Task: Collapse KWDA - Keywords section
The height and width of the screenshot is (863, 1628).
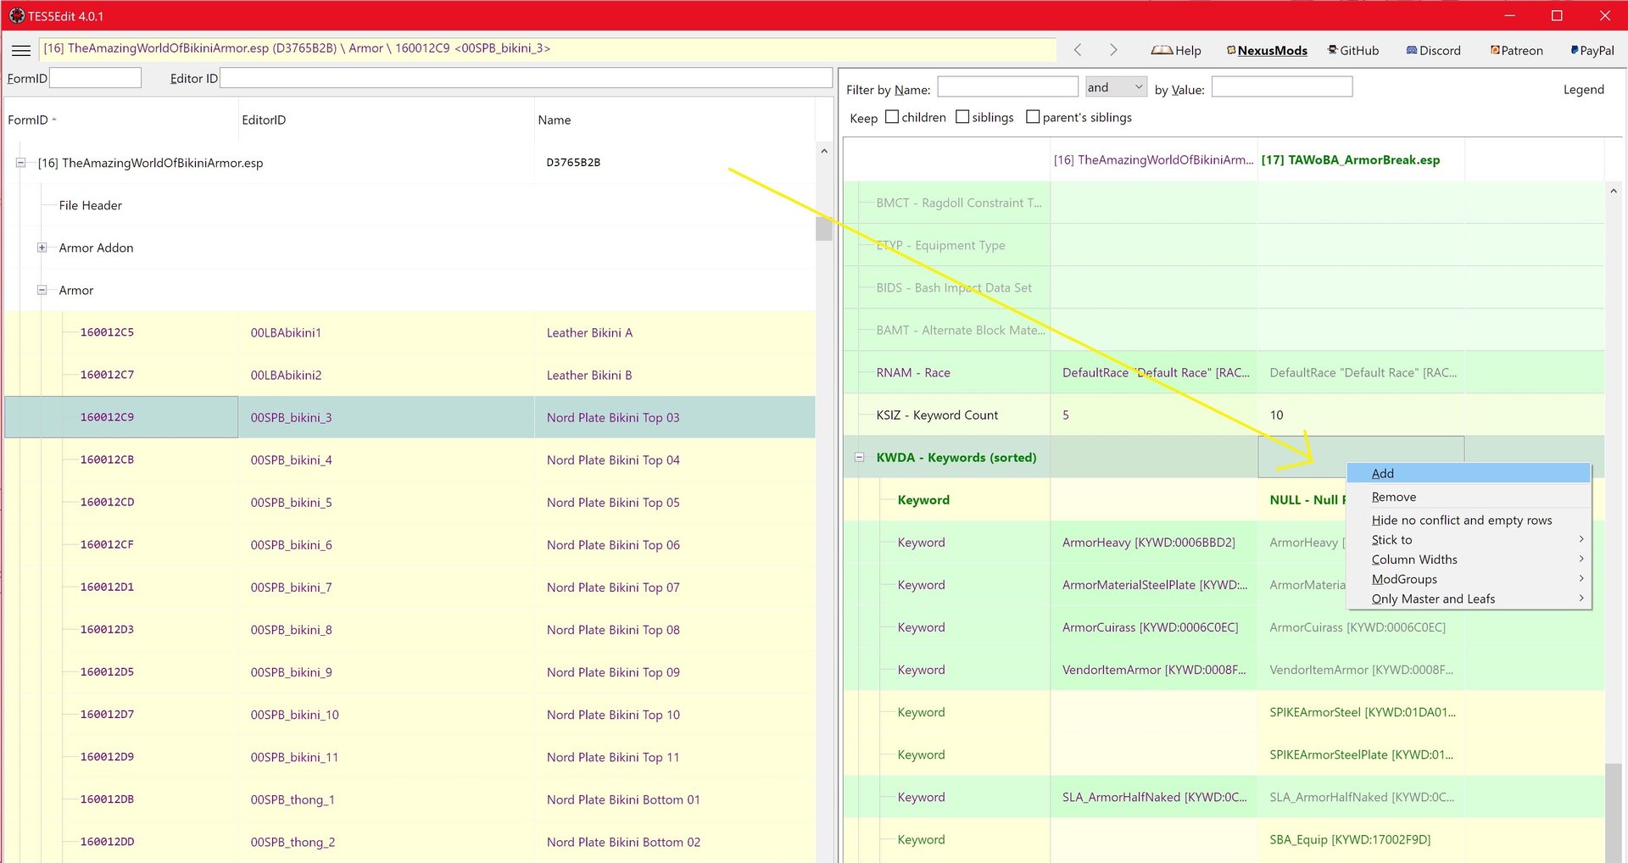Action: click(x=859, y=457)
